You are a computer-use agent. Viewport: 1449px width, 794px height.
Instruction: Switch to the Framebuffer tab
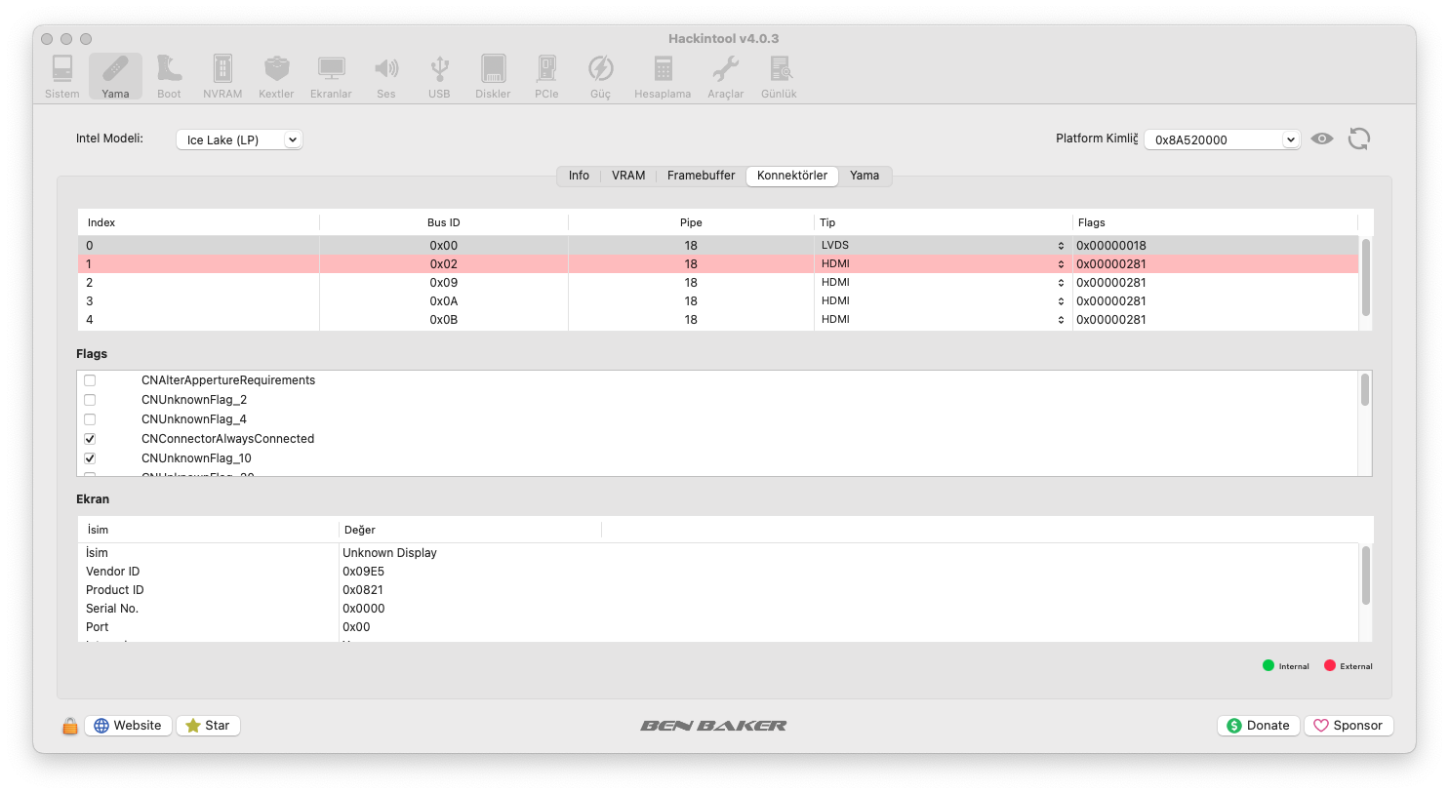coord(701,176)
